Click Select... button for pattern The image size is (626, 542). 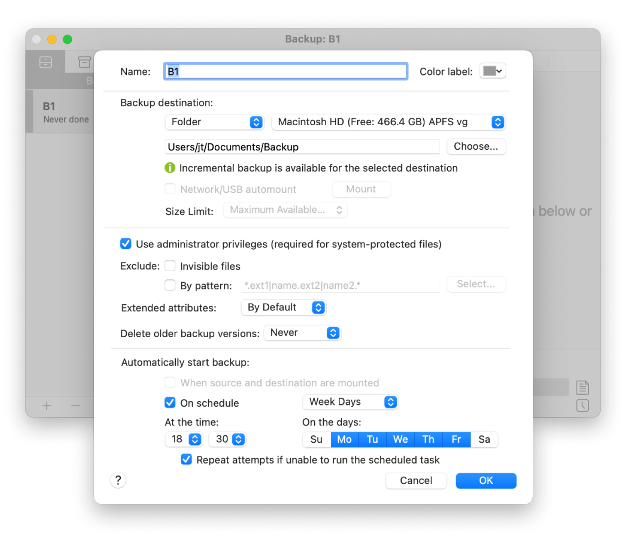pos(476,284)
